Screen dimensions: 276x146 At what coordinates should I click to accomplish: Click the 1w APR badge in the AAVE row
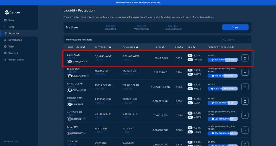(x=190, y=60)
